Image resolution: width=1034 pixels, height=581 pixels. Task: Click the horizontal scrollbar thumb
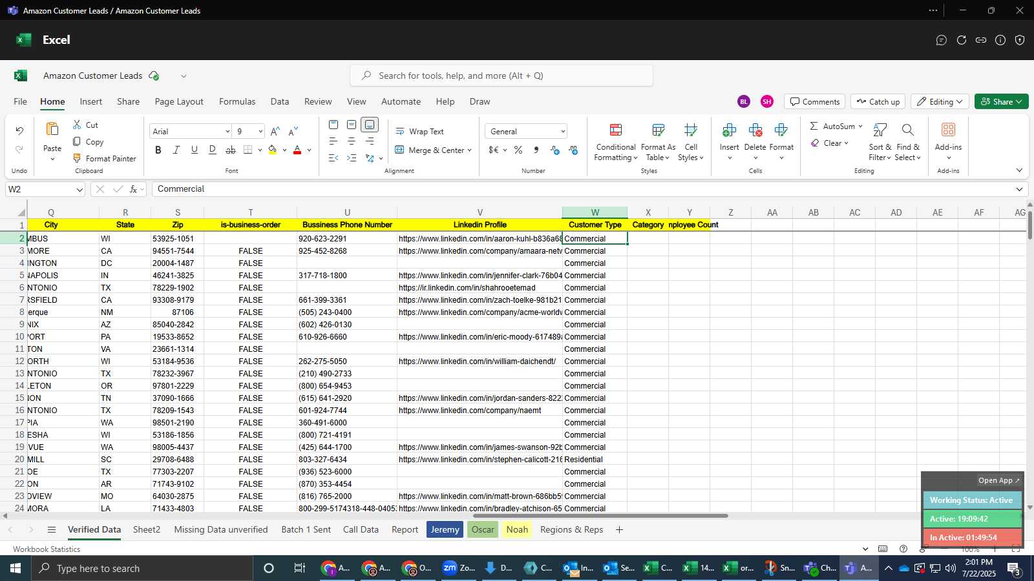[x=600, y=516]
